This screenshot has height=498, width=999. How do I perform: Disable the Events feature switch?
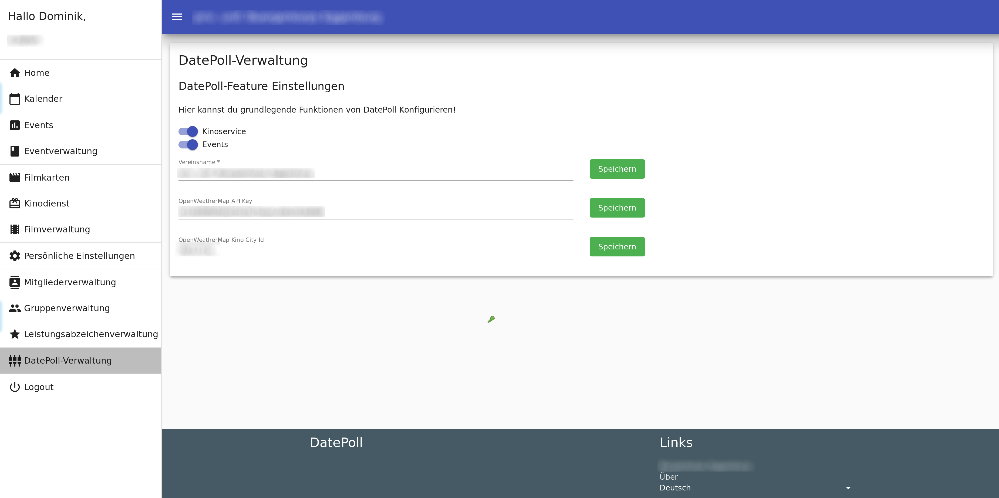(188, 145)
